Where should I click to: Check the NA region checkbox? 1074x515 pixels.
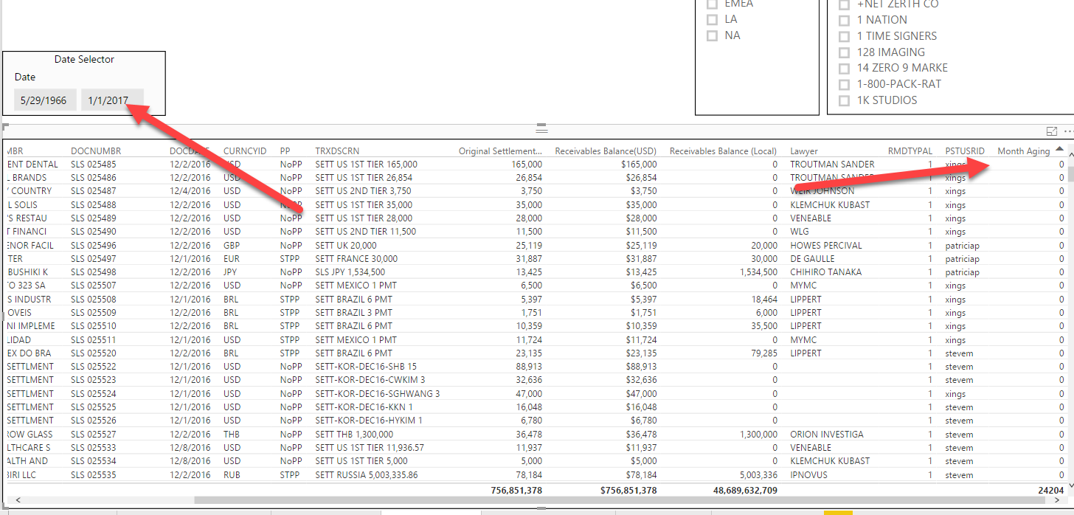pos(712,35)
